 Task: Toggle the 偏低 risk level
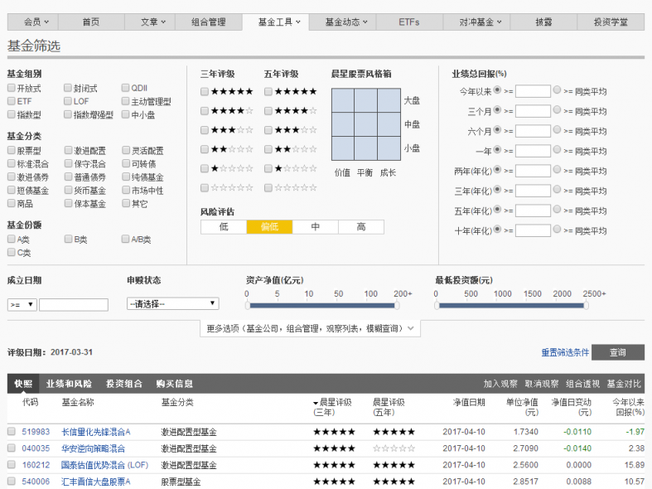269,227
